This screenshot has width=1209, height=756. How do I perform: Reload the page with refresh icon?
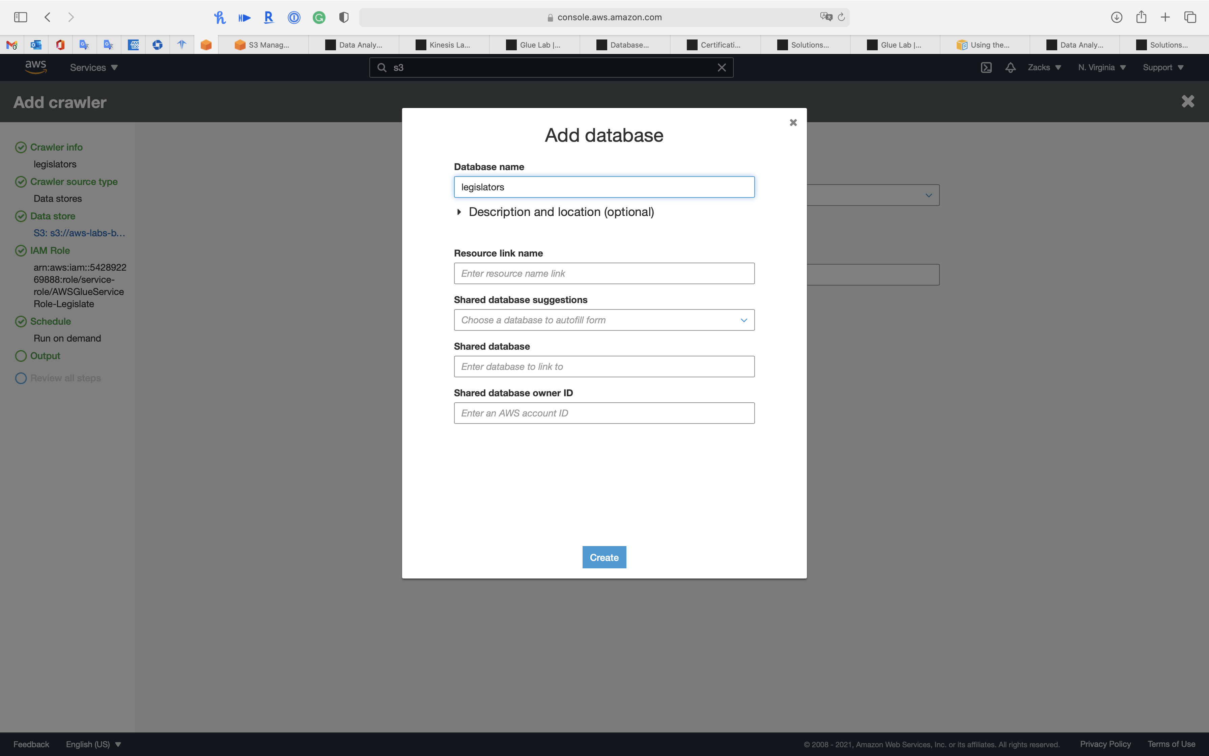(x=841, y=17)
